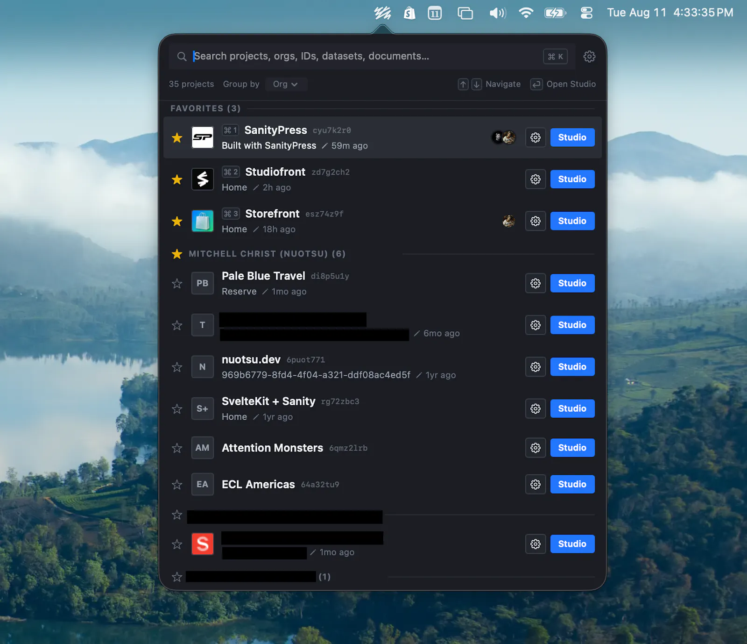Click the ⌘K shortcut badge
Viewport: 747px width, 644px height.
[556, 57]
